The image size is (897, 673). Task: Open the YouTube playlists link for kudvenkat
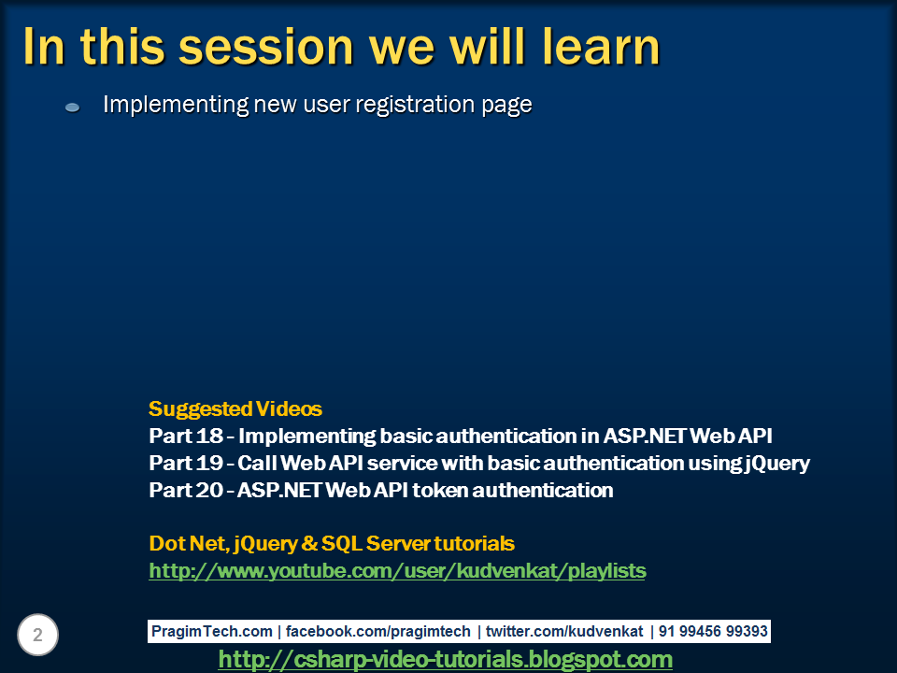point(397,570)
